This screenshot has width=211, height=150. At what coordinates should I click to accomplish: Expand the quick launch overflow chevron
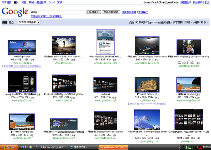click(37, 146)
